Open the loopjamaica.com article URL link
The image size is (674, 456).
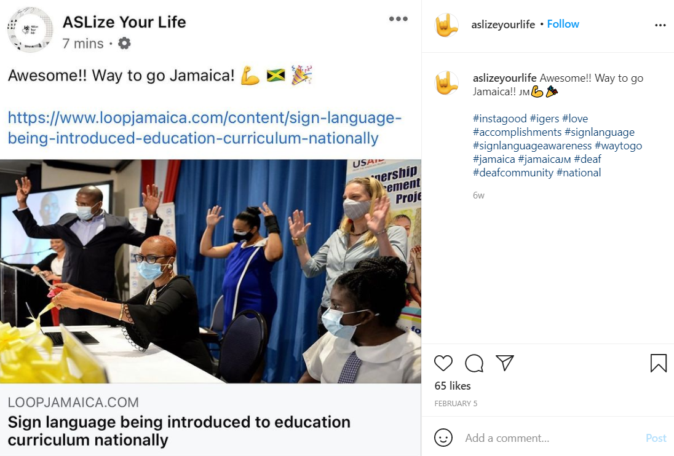click(x=205, y=128)
